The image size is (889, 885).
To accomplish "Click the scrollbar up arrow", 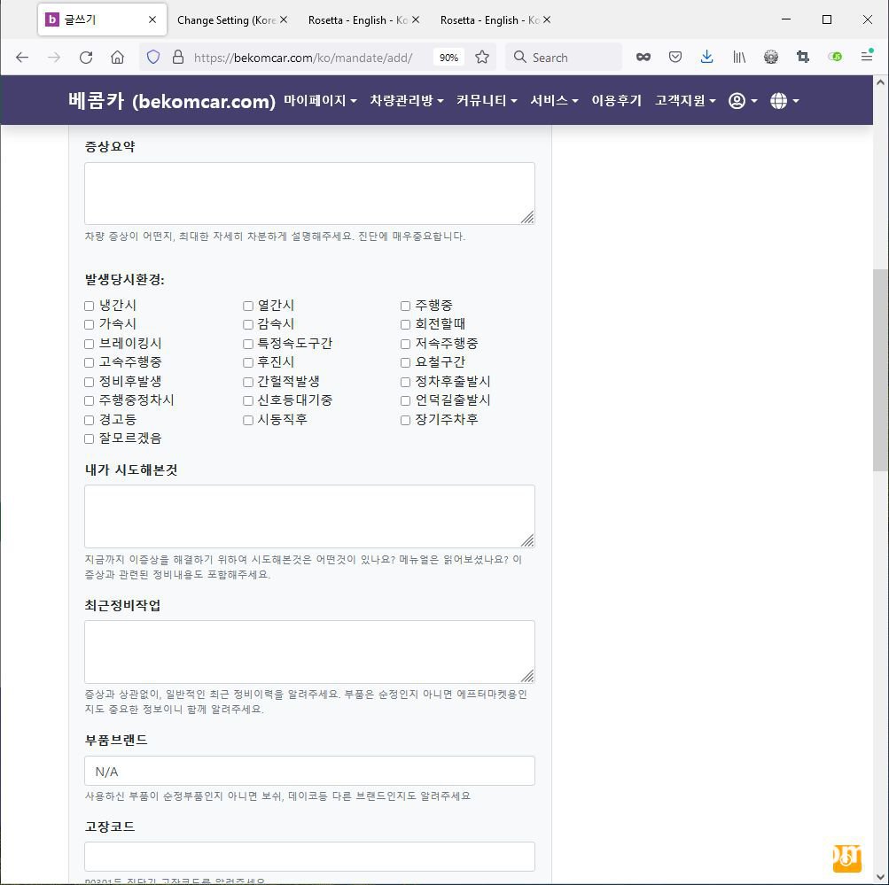I will [x=880, y=82].
